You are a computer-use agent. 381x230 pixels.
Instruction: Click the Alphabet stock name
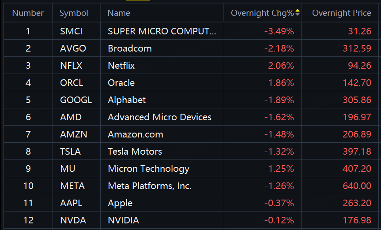127,100
